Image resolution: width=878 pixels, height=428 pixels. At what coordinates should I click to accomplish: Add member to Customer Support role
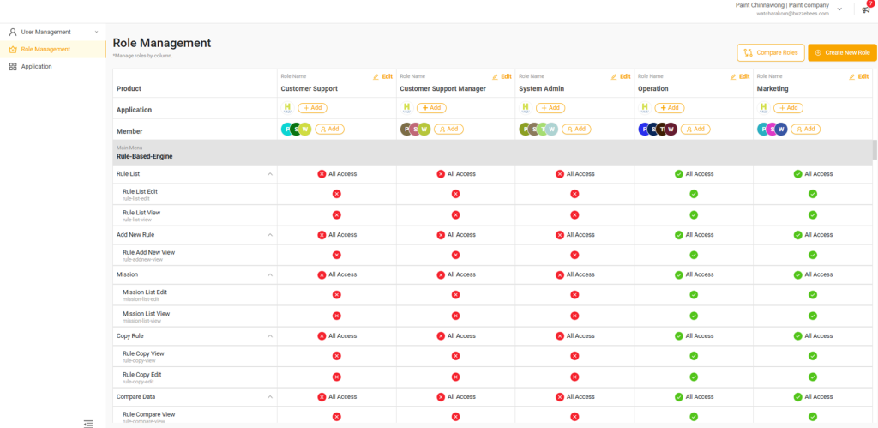330,129
